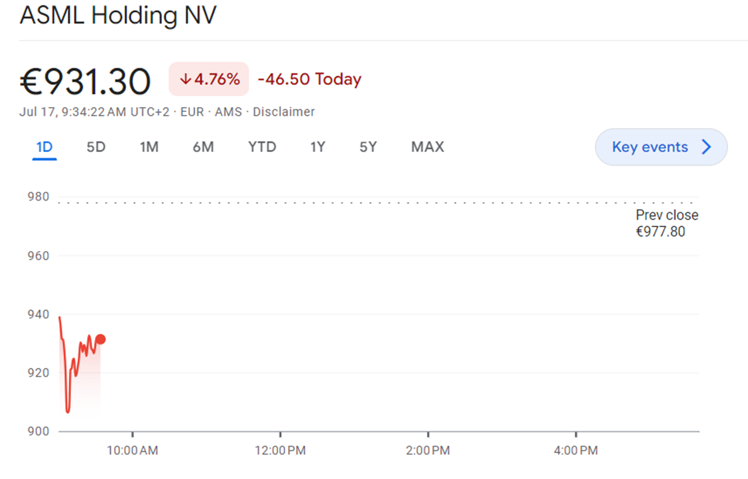Viewport: 748px width, 479px height.
Task: Choose the 1Y range tab
Action: [318, 147]
